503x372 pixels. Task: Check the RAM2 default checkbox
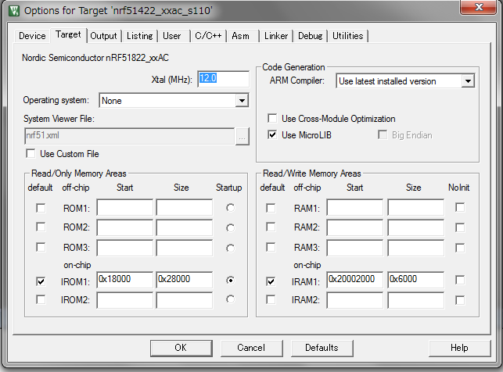coord(271,227)
